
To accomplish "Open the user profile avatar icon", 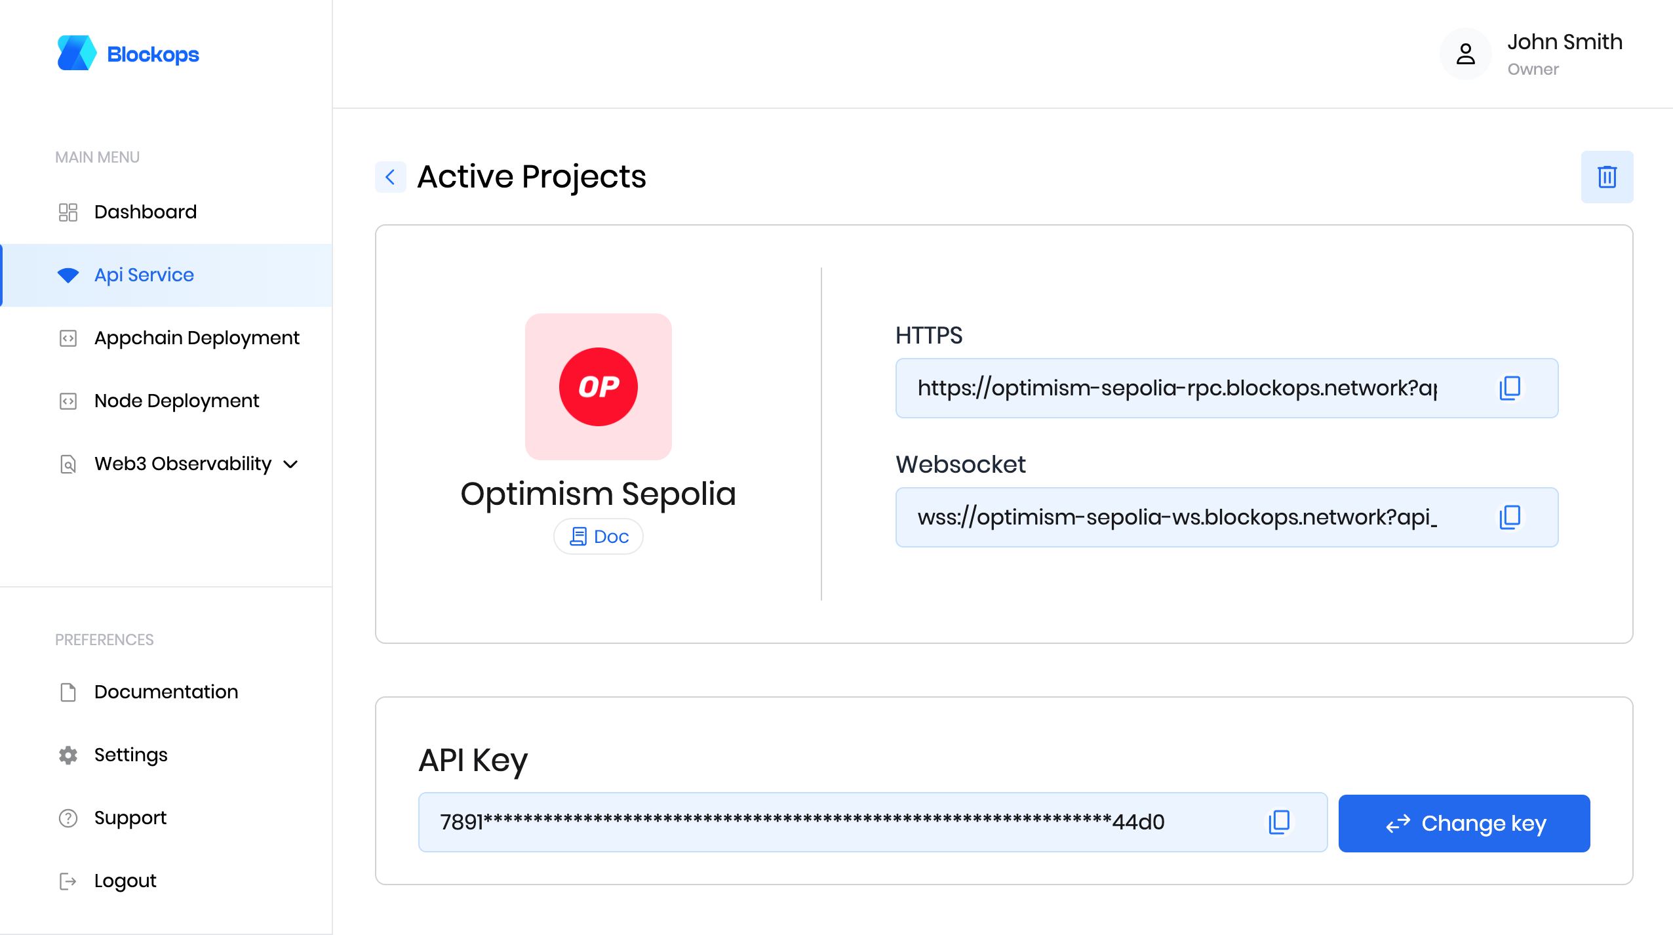I will click(x=1465, y=54).
